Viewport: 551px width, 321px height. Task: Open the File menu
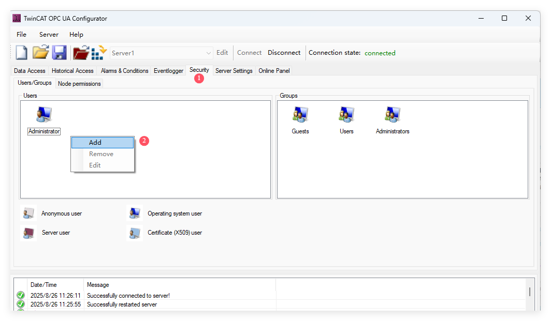(x=21, y=35)
